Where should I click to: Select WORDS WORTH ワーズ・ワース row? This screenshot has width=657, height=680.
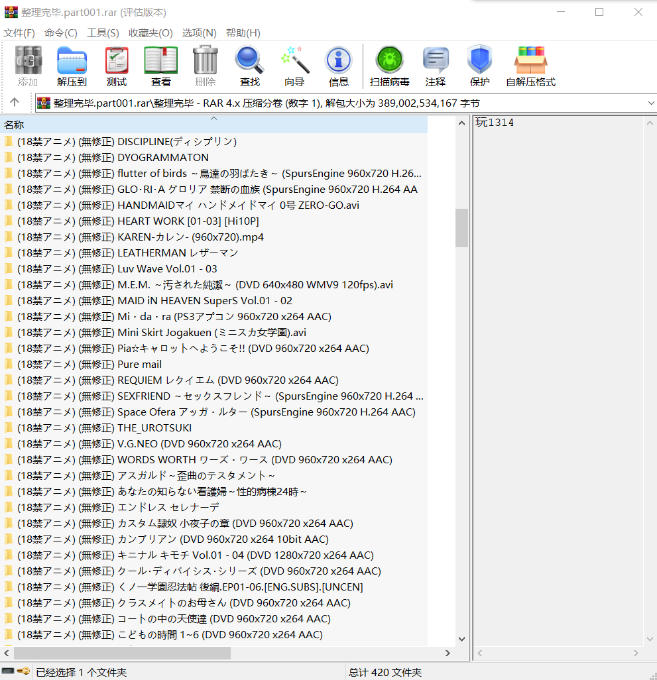[213, 460]
